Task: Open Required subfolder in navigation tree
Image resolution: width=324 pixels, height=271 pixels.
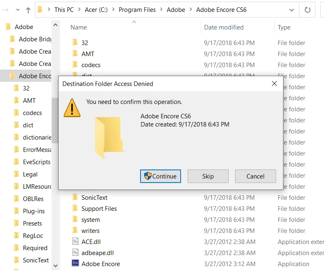Action: pos(35,248)
